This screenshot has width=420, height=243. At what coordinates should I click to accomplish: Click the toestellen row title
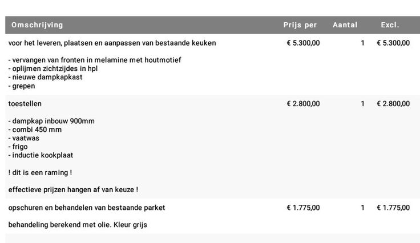click(x=25, y=104)
